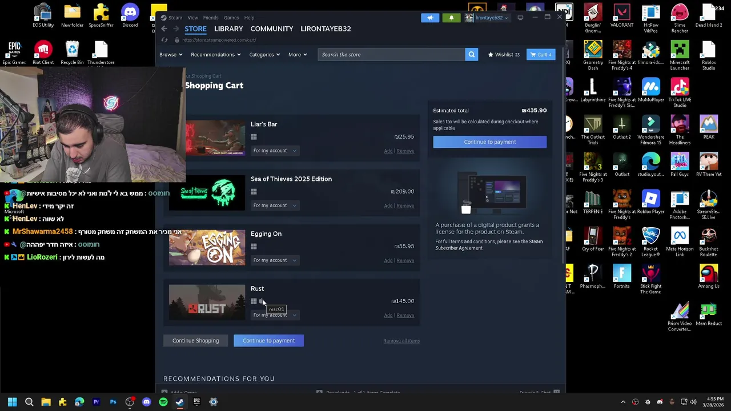
Task: Click the Egging On game thumbnail
Action: tap(207, 248)
